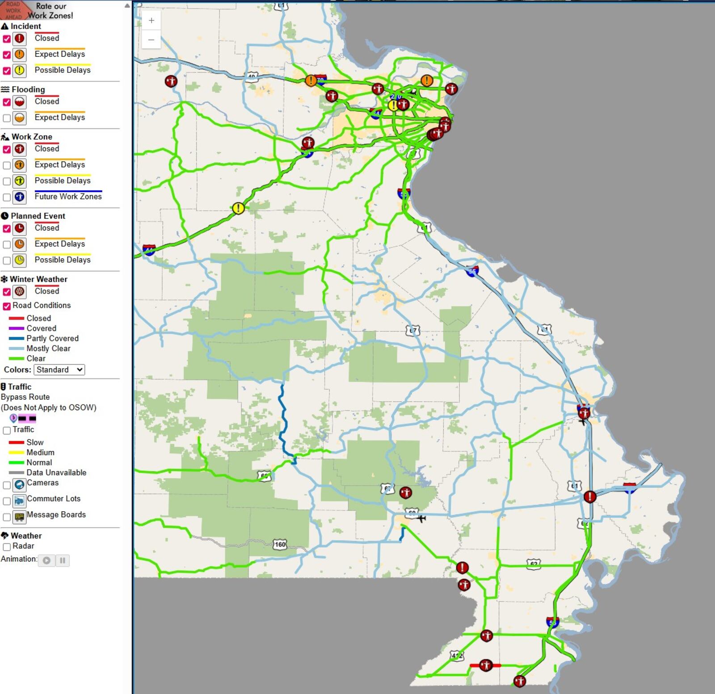Click the Message Boards legend icon
The height and width of the screenshot is (694, 715).
coord(19,517)
